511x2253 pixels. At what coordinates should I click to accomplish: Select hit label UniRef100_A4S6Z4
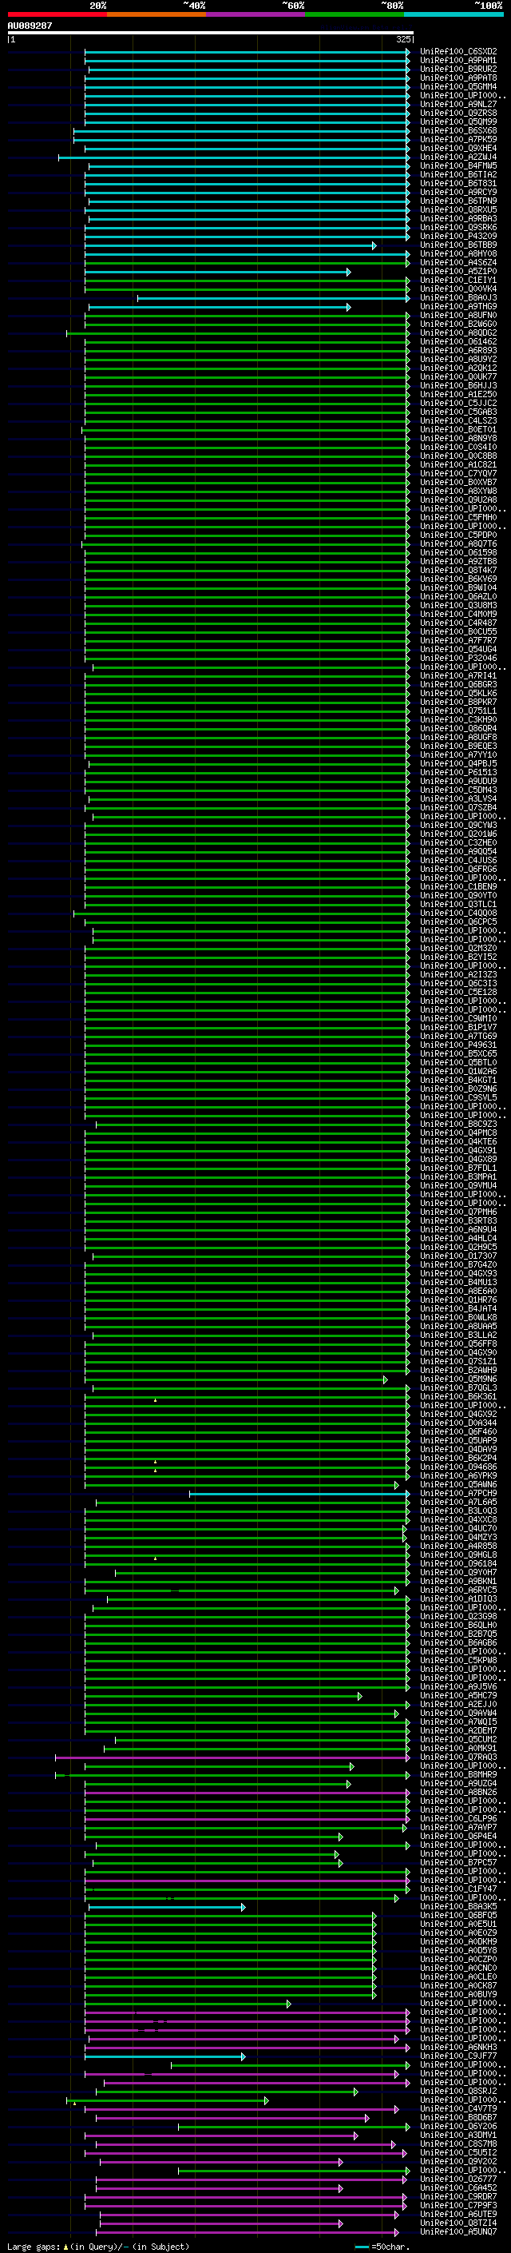tap(458, 262)
